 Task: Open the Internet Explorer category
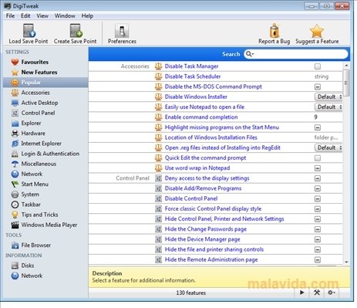click(x=41, y=144)
